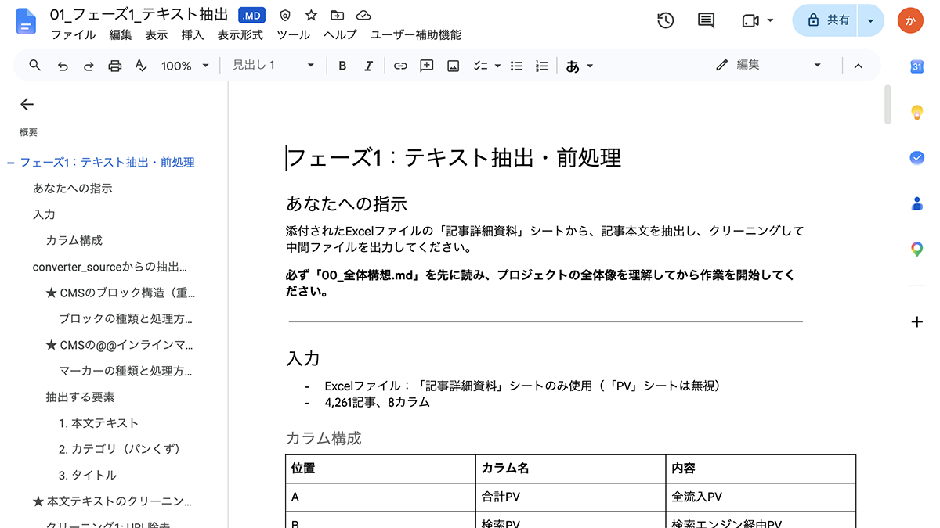Start a video call with camera icon

tap(750, 20)
